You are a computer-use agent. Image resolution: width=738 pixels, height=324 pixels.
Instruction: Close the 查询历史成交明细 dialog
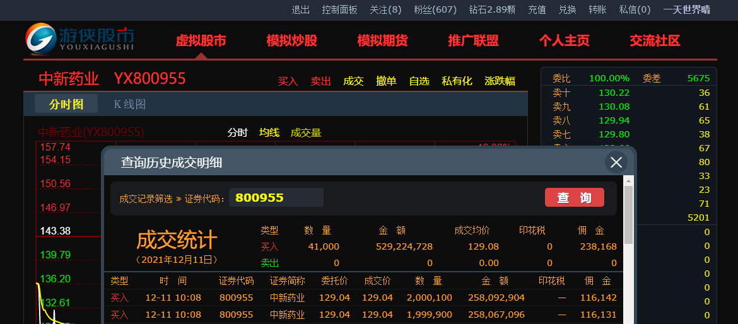pos(616,163)
